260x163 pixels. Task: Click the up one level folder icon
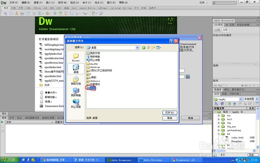(148, 48)
